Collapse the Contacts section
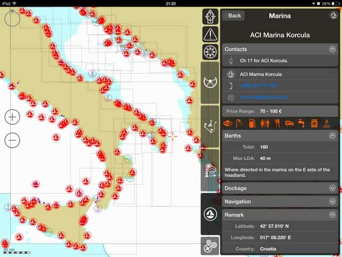The image size is (342, 257). point(332,49)
